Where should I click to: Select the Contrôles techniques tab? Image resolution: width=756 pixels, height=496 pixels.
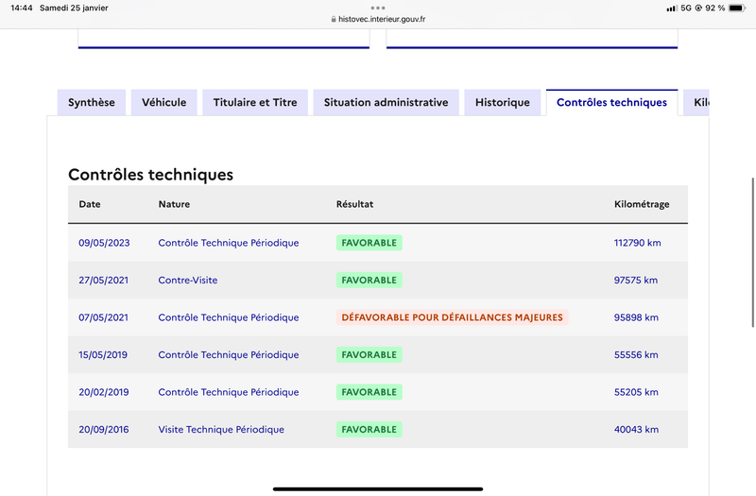point(611,102)
